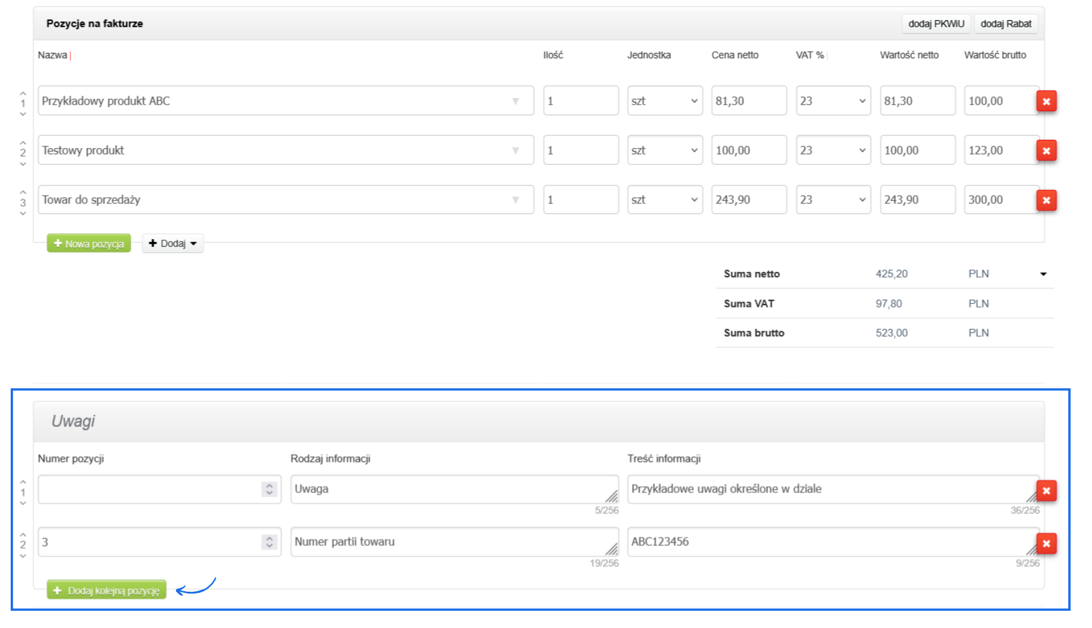
Task: Remove the Uwaga note row
Action: (1046, 491)
